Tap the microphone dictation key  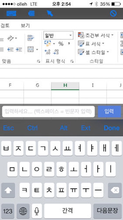[x=37, y=211]
